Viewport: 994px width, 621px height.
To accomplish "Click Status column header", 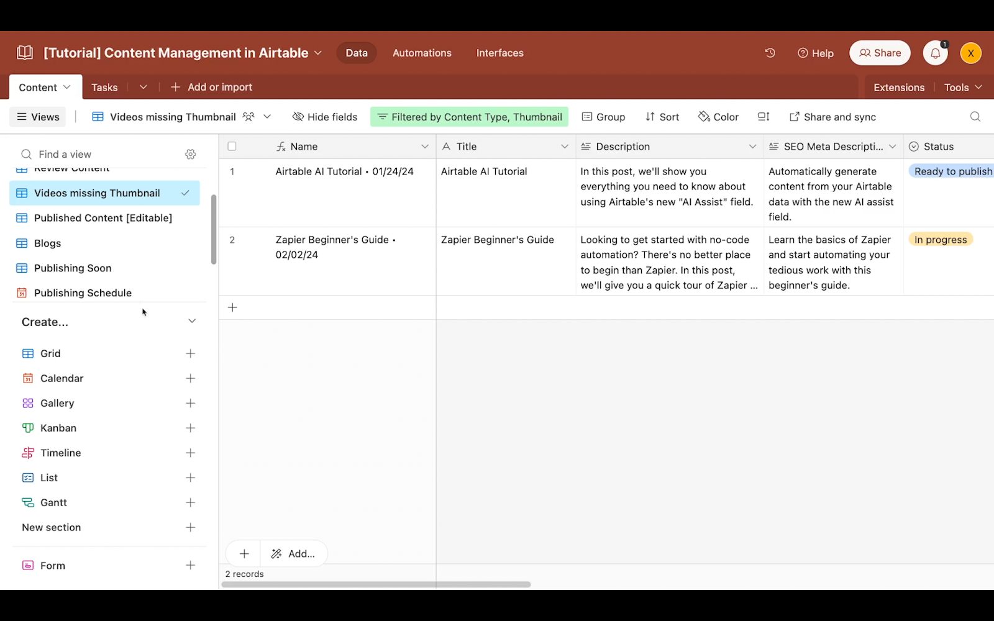I will [x=949, y=147].
